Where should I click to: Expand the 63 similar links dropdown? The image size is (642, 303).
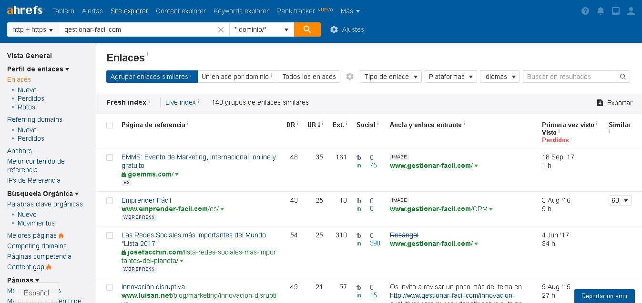click(x=620, y=200)
